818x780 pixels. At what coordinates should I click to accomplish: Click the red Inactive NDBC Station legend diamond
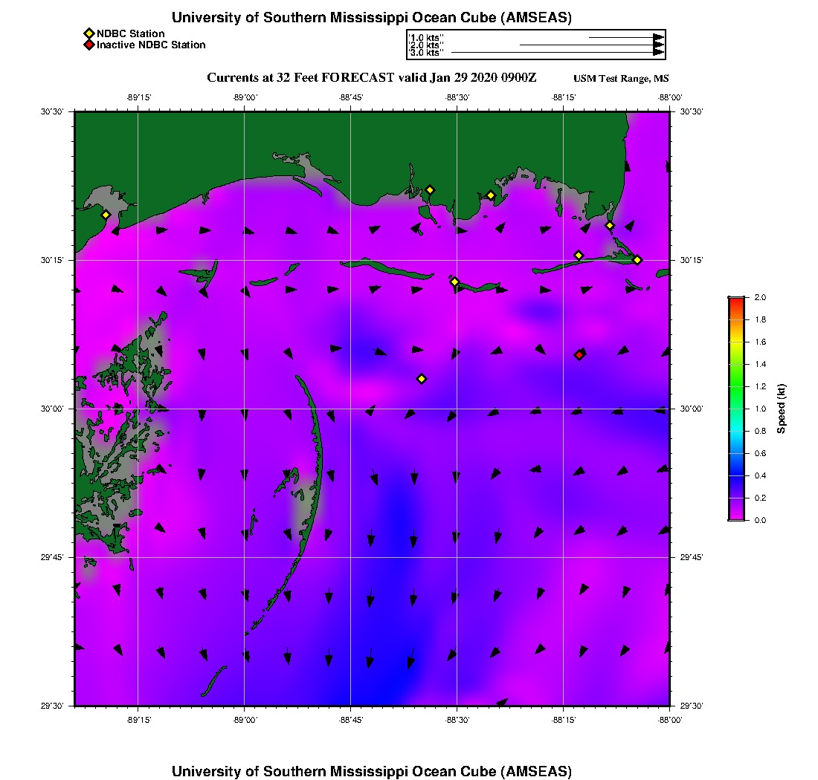[x=88, y=45]
